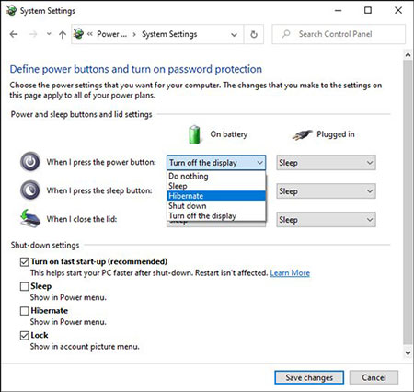Screen dimensions: 414x392
Task: Click the search magnifier icon
Action: (286, 34)
